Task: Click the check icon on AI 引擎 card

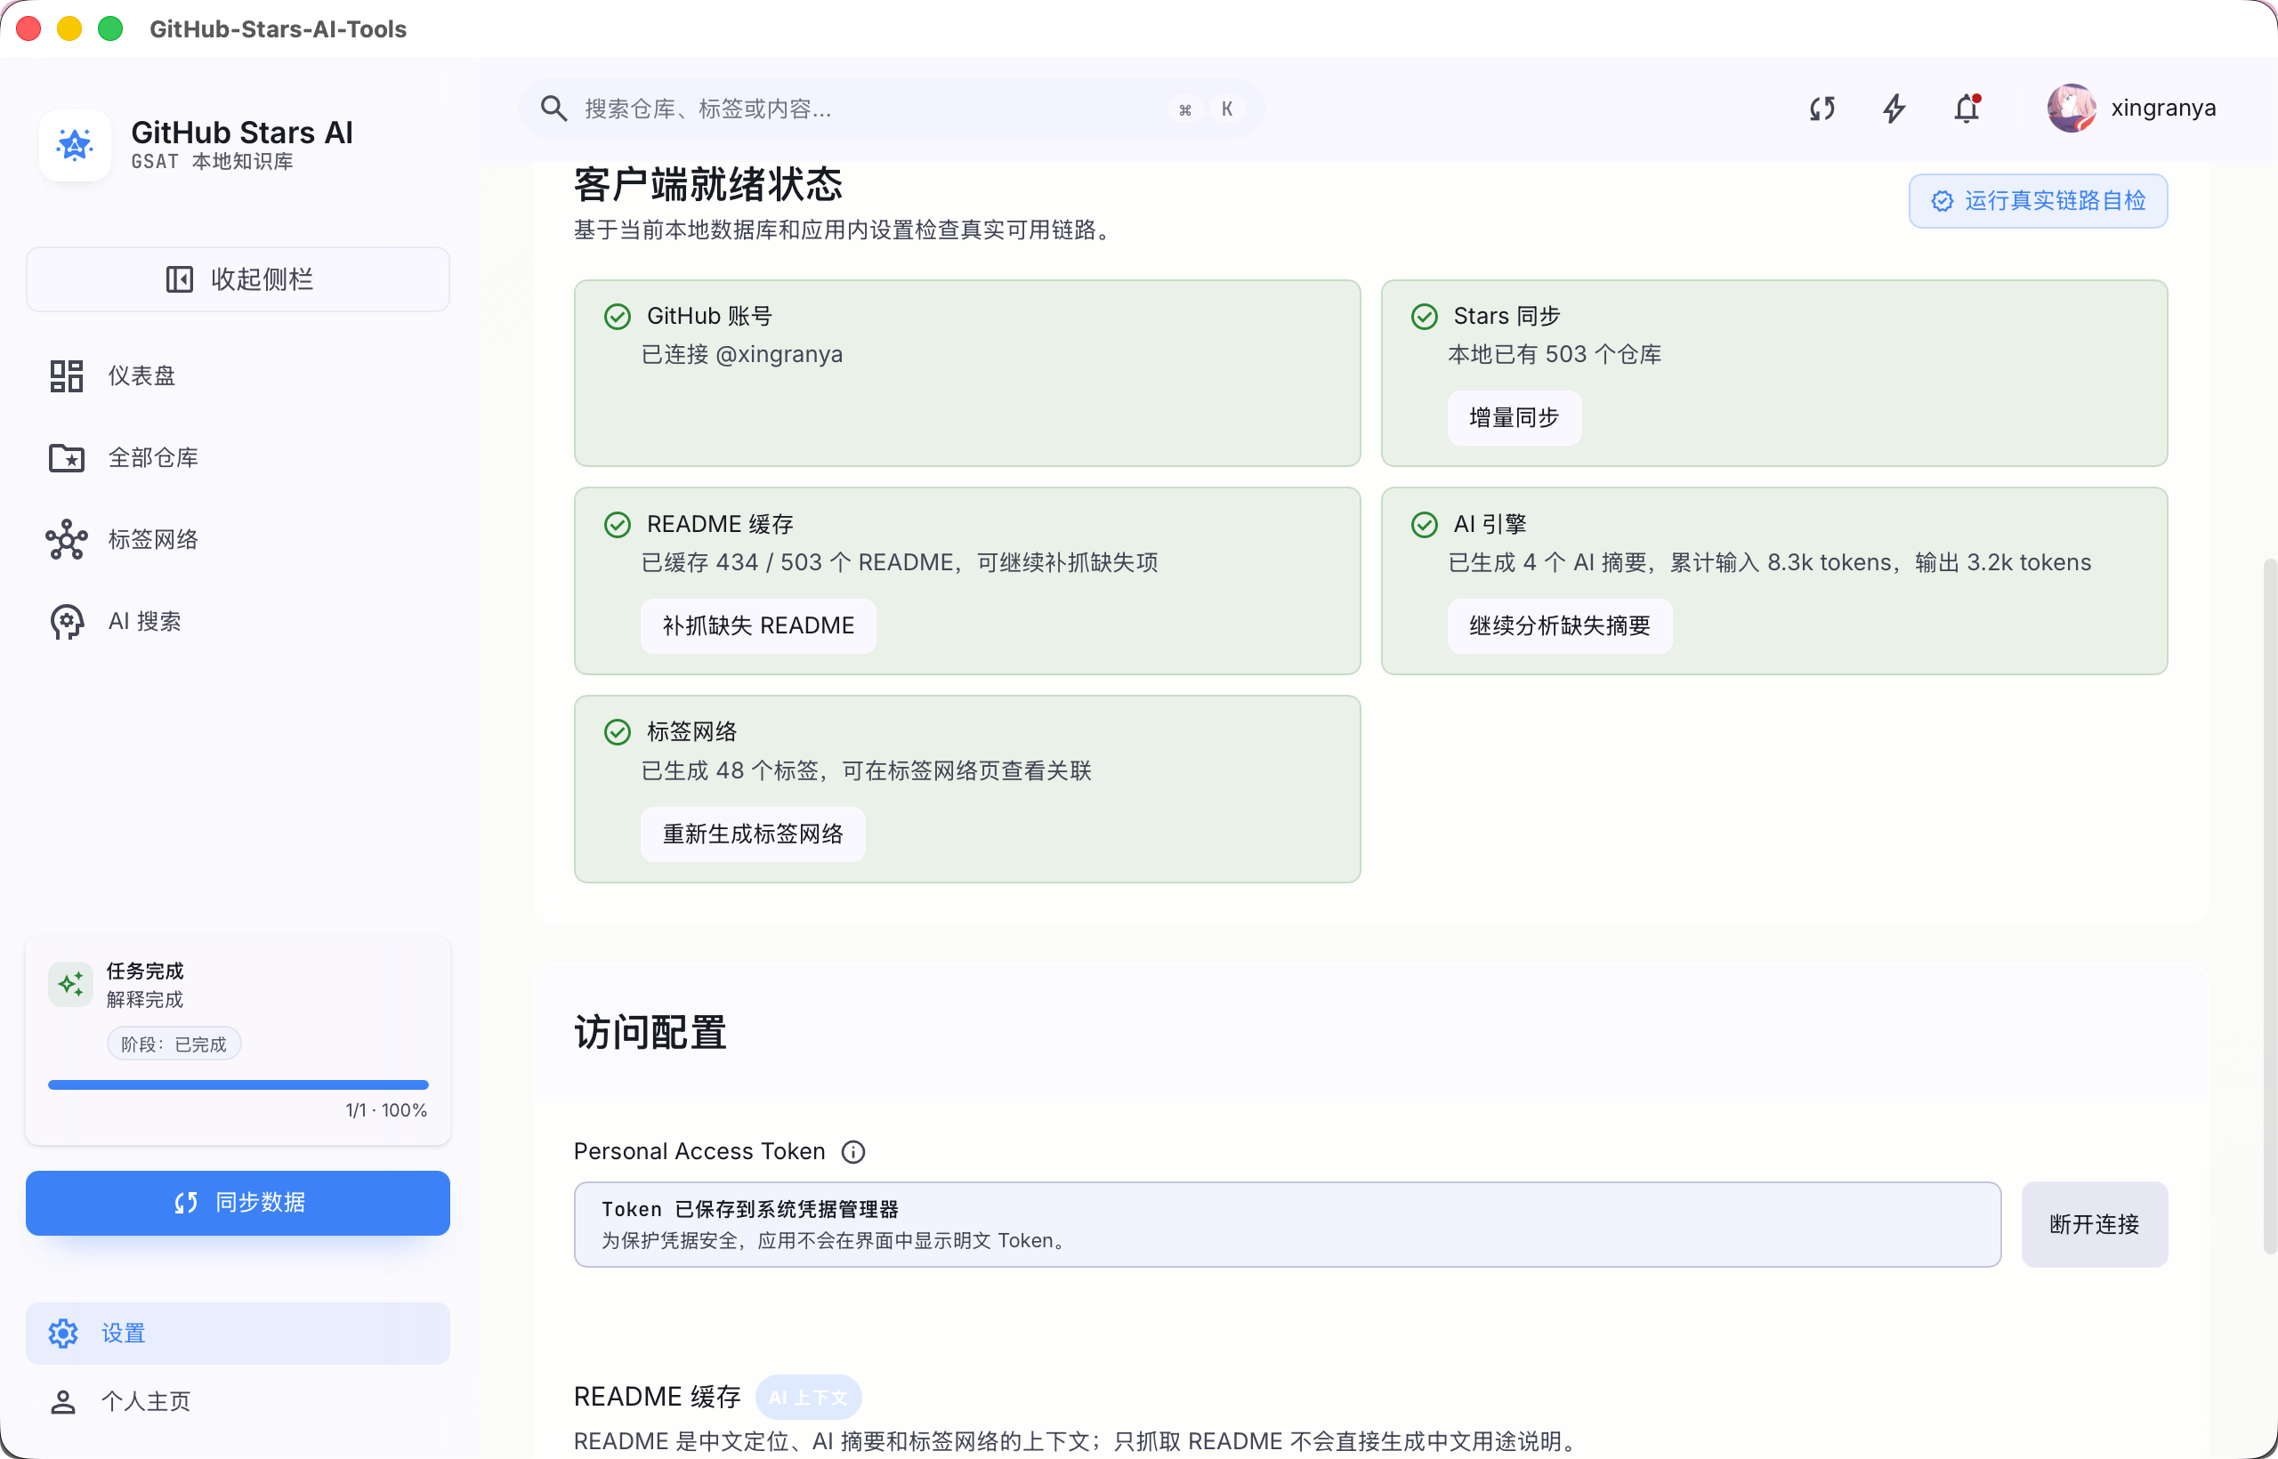Action: tap(1425, 525)
